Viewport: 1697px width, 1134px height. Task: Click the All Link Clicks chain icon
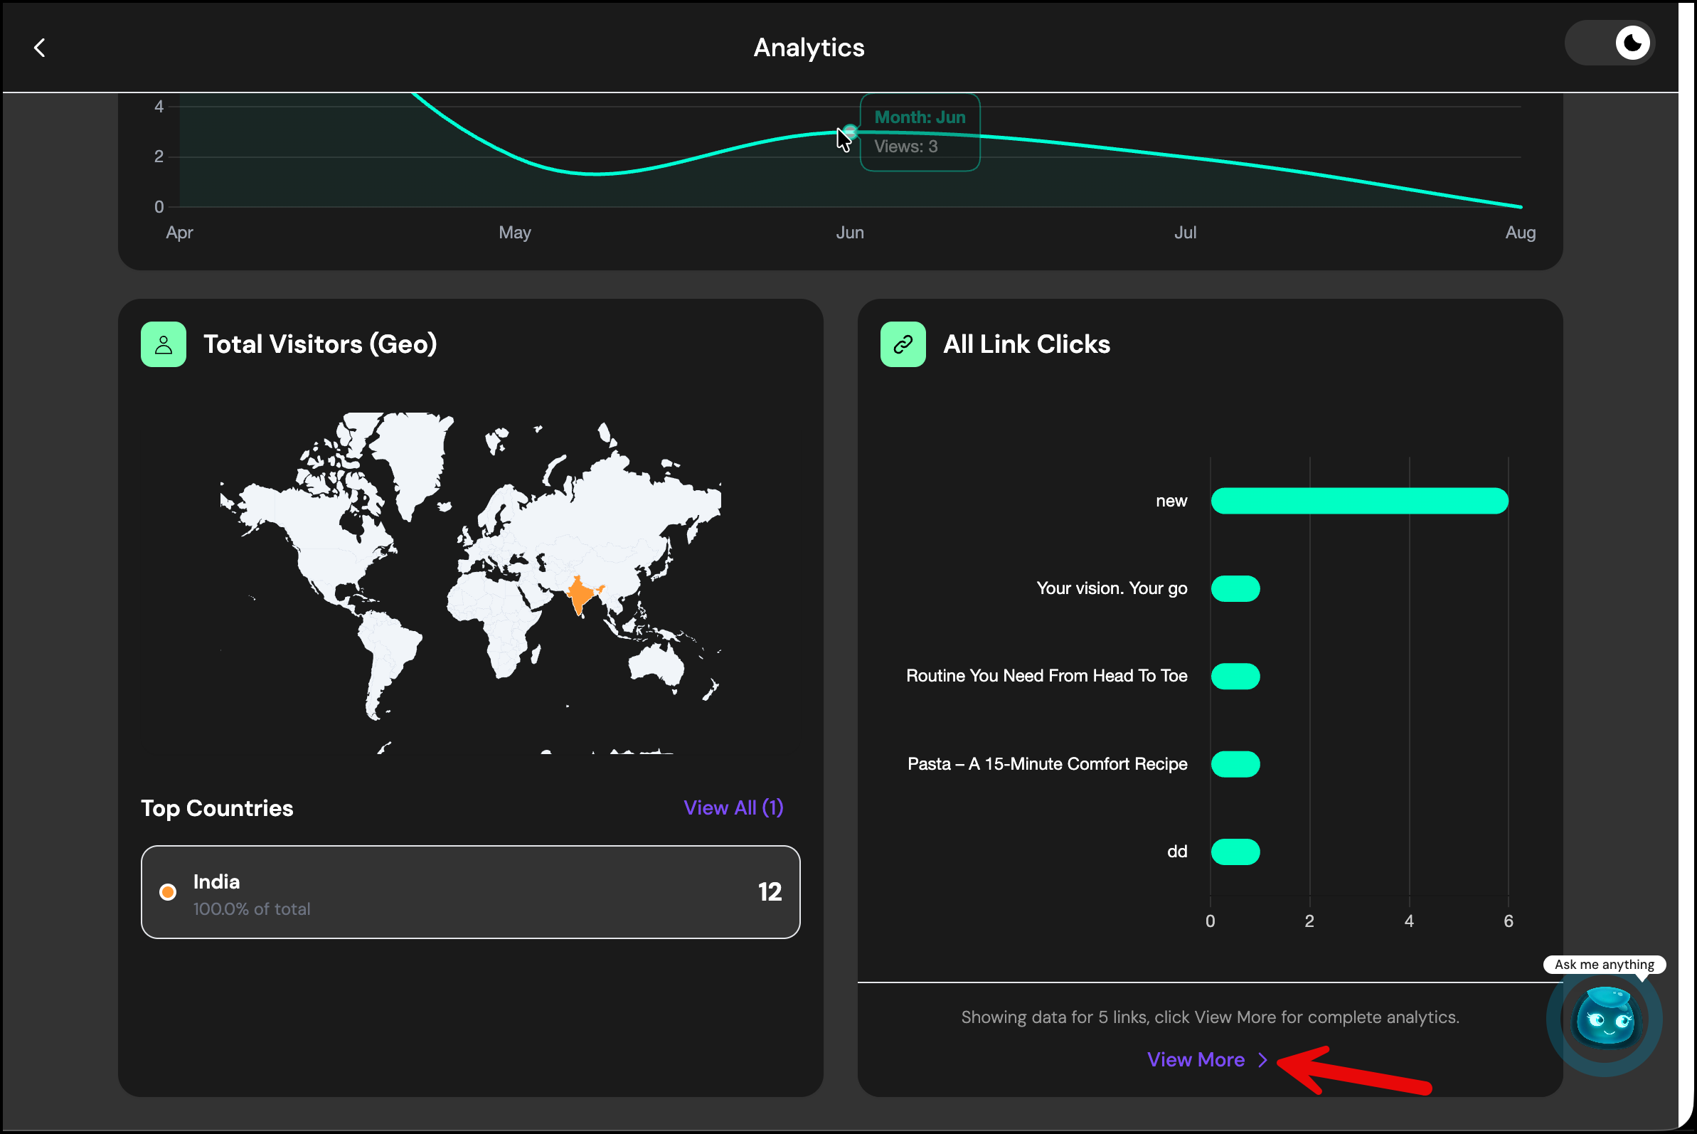pos(903,344)
